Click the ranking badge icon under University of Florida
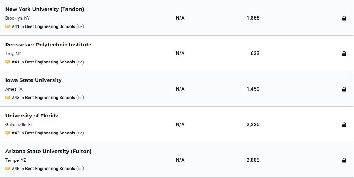Image resolution: width=354 pixels, height=178 pixels. (x=8, y=133)
